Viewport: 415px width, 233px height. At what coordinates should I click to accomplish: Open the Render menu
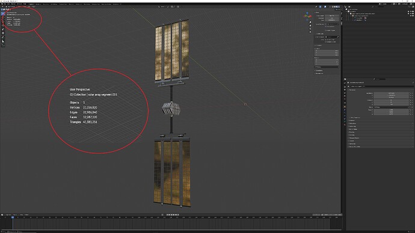13,4
